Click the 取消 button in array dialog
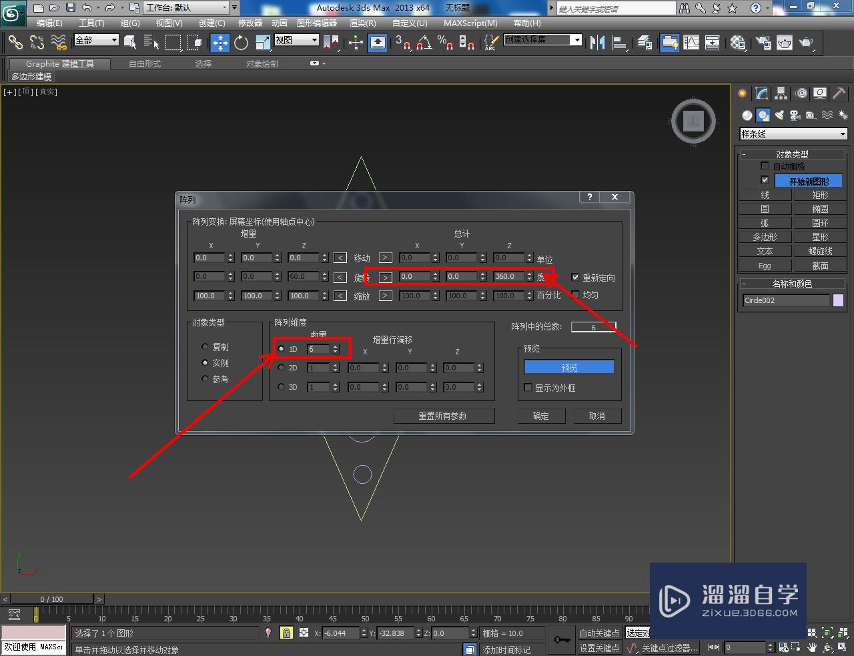 click(596, 416)
